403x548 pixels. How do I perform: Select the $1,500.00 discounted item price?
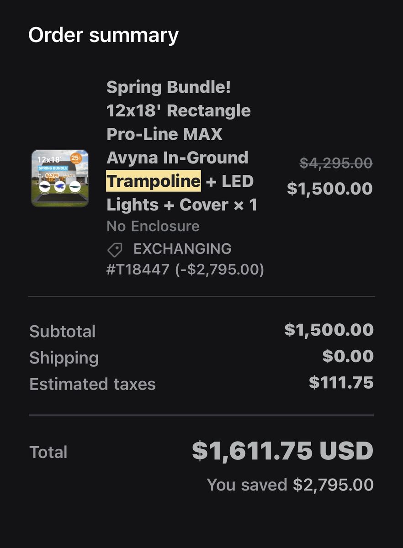tap(330, 189)
